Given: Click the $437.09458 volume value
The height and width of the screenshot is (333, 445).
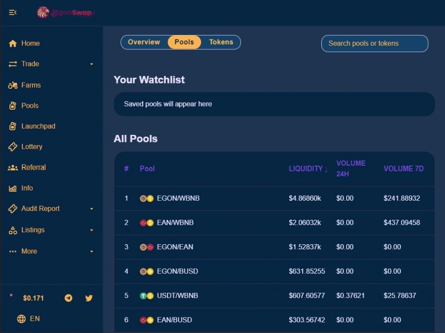Looking at the screenshot, I should click(401, 222).
